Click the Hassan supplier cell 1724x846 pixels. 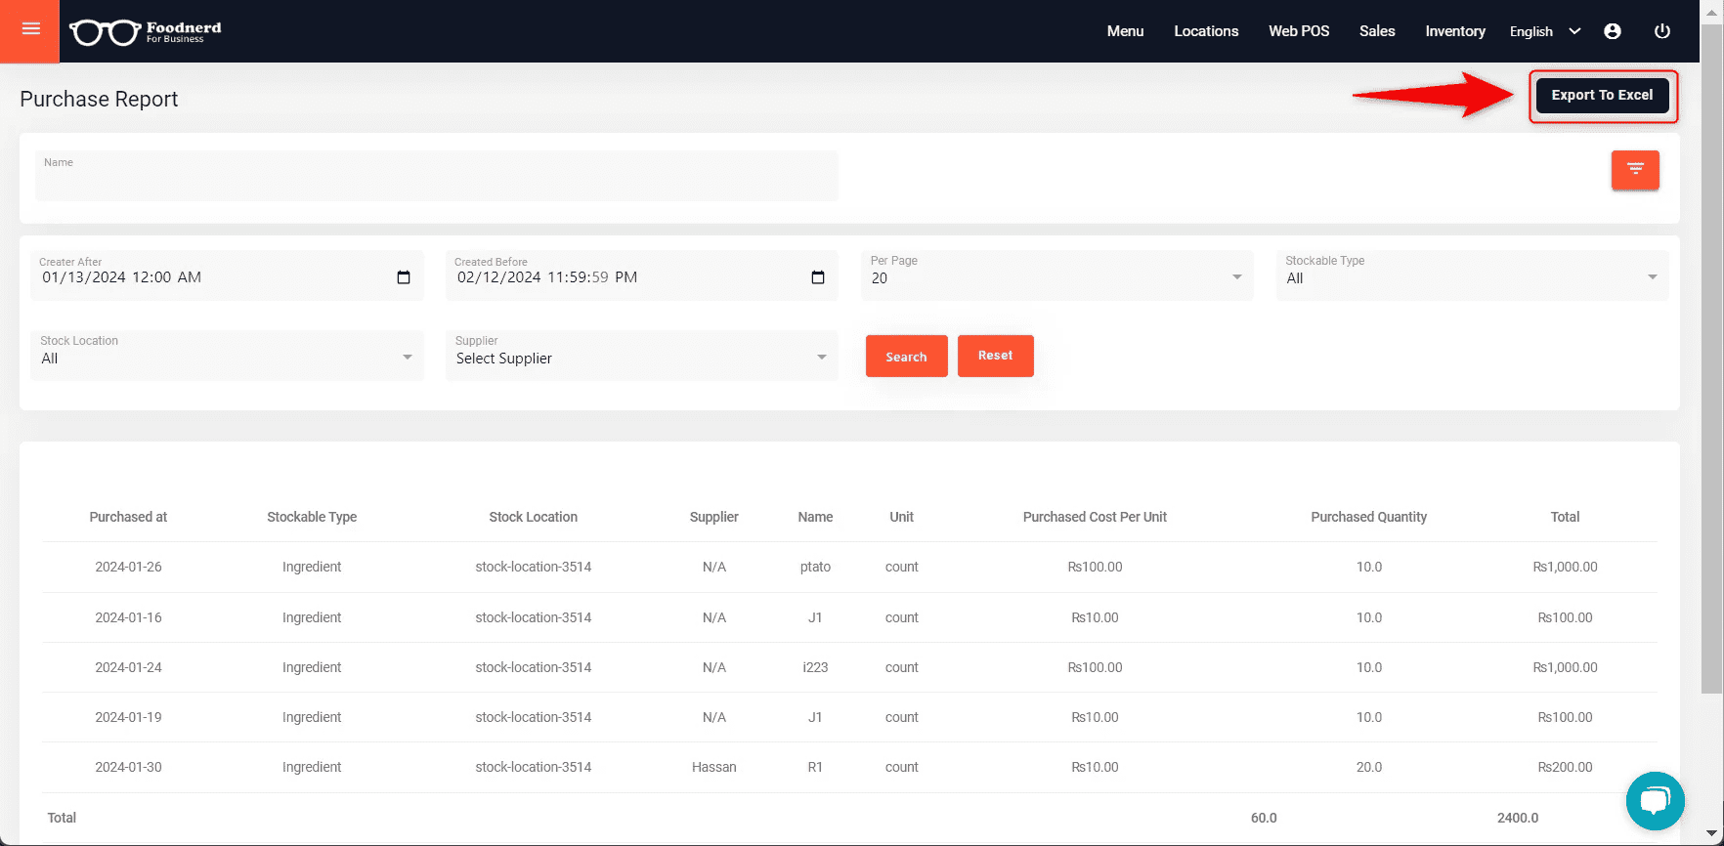coord(713,767)
